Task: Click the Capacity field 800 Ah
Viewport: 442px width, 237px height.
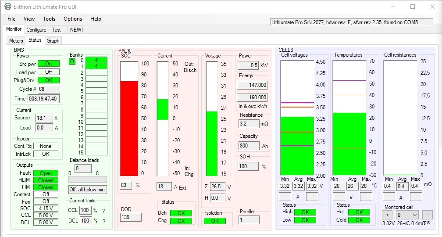Action: [249, 146]
